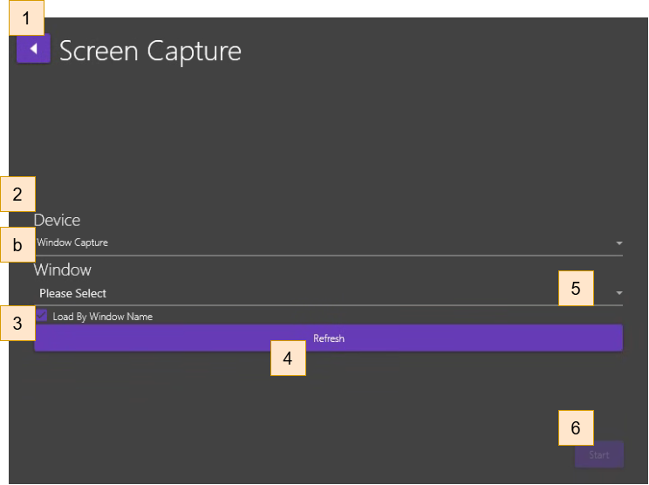This screenshot has width=649, height=485.
Task: Click the Device dropdown arrow
Action: pos(618,243)
